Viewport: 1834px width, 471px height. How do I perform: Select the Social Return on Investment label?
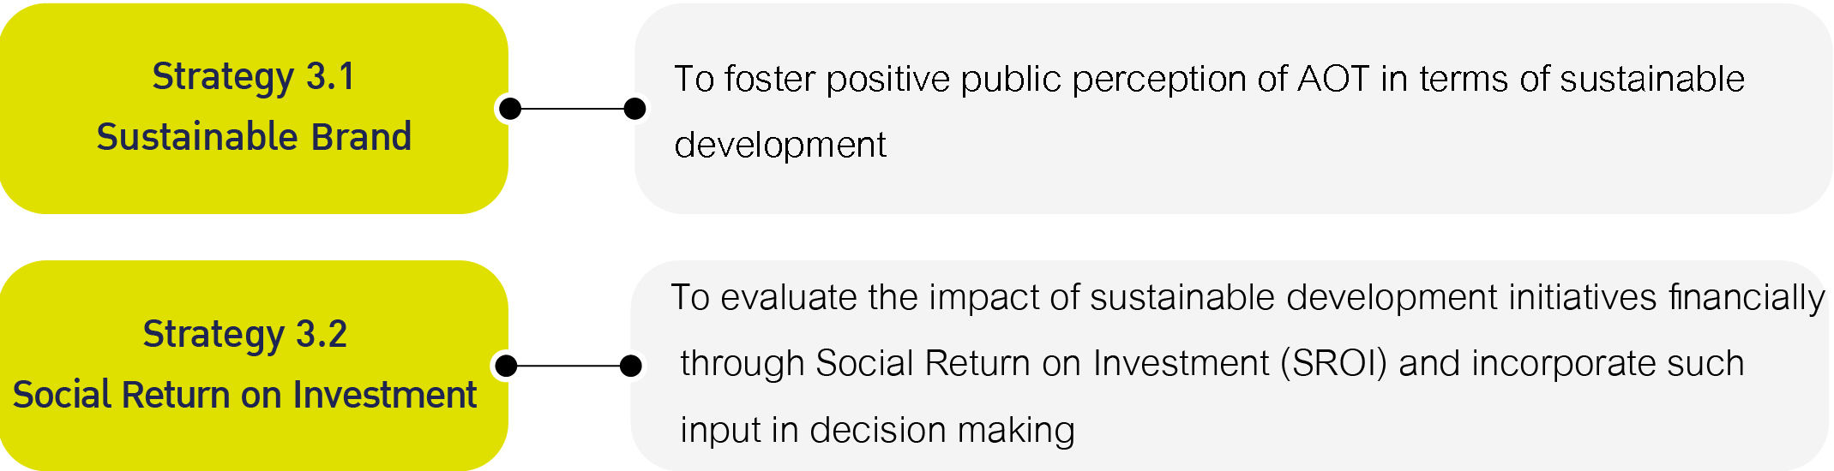tap(245, 395)
